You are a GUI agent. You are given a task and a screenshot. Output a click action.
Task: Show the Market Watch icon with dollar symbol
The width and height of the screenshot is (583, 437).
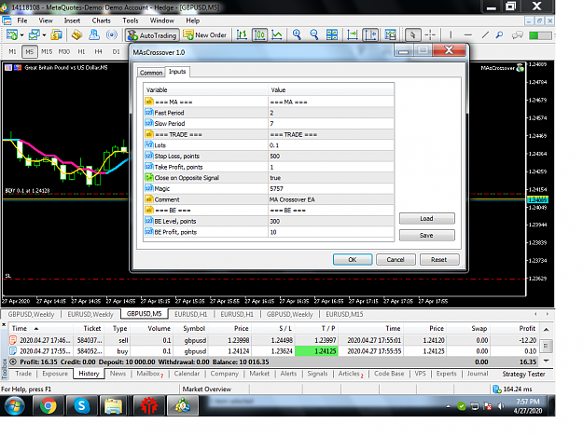(x=56, y=34)
